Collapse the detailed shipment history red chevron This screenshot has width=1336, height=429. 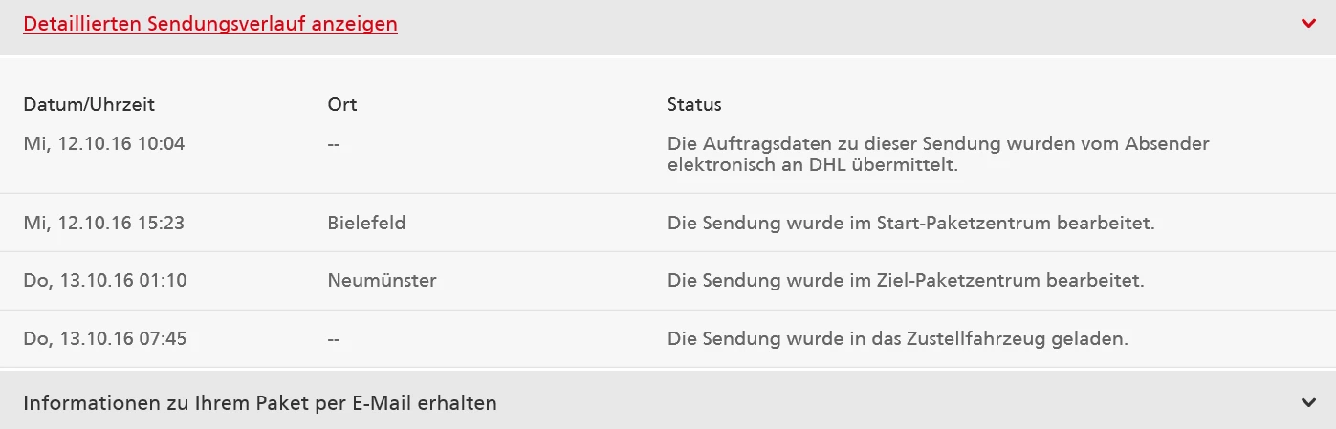[1309, 24]
